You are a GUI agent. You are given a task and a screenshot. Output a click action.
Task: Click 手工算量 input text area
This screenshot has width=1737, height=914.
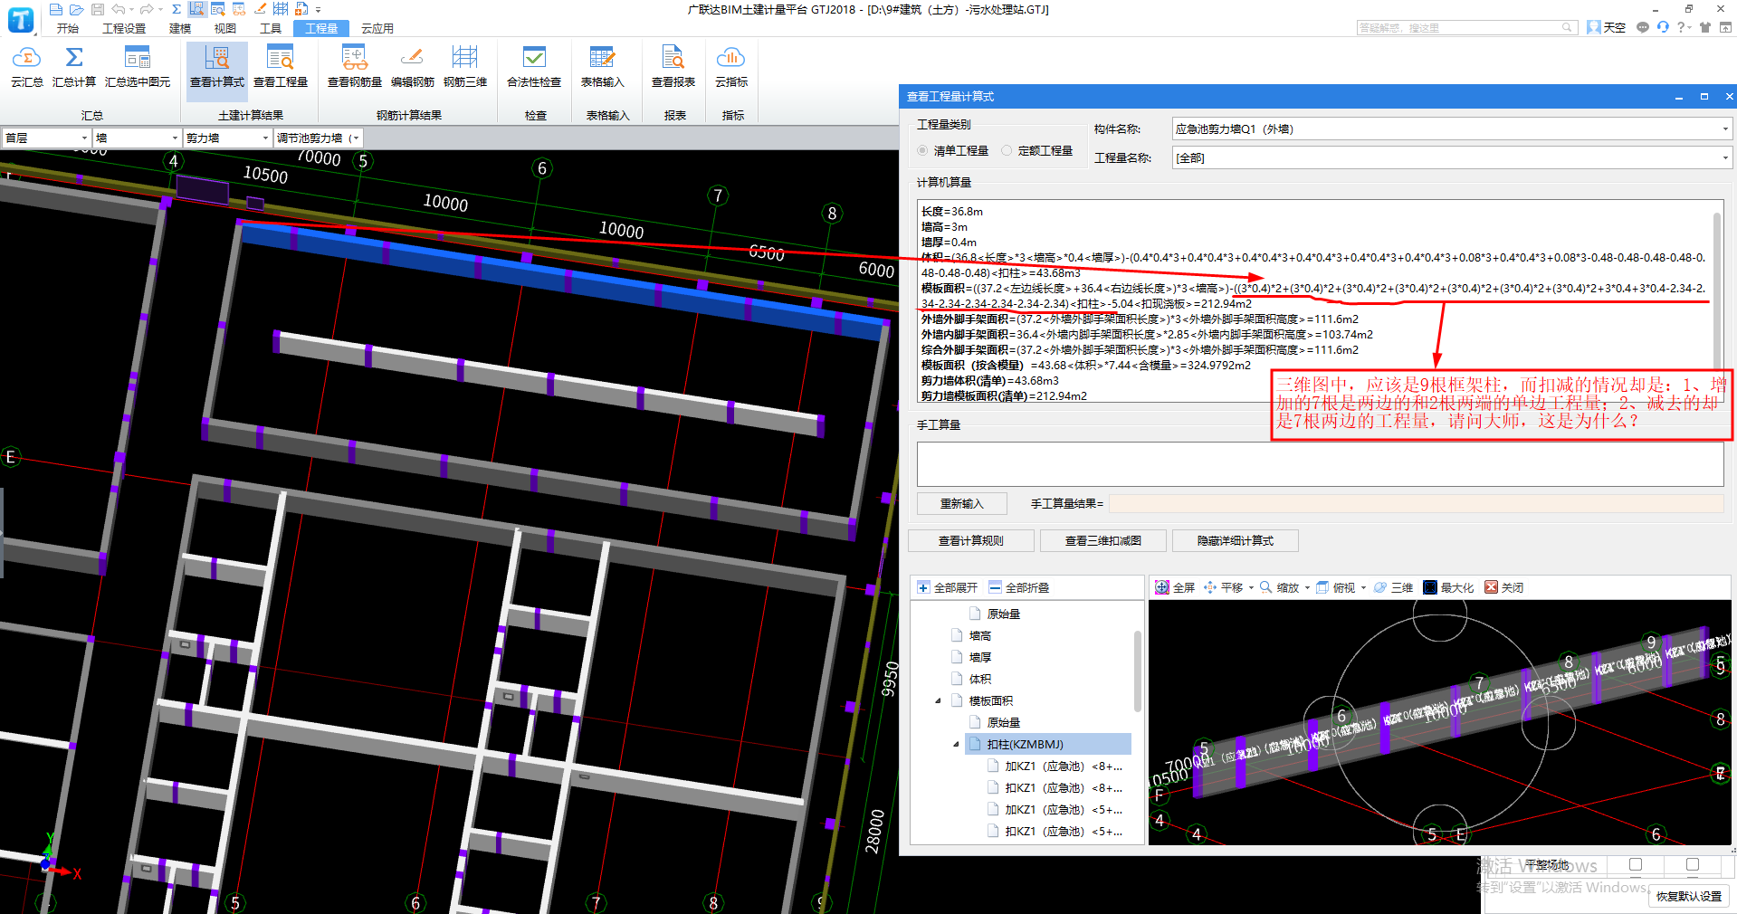[1320, 464]
